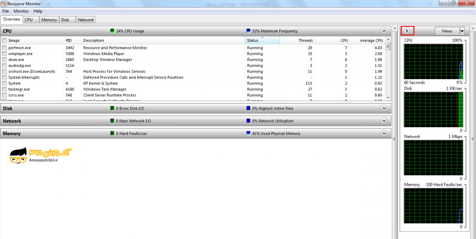Click the blue Highest Active Time icon
Screen dimensions: 476x239
pos(248,108)
